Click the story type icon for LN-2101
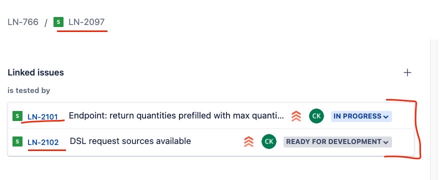Image resolution: width=441 pixels, height=180 pixels. [17, 116]
